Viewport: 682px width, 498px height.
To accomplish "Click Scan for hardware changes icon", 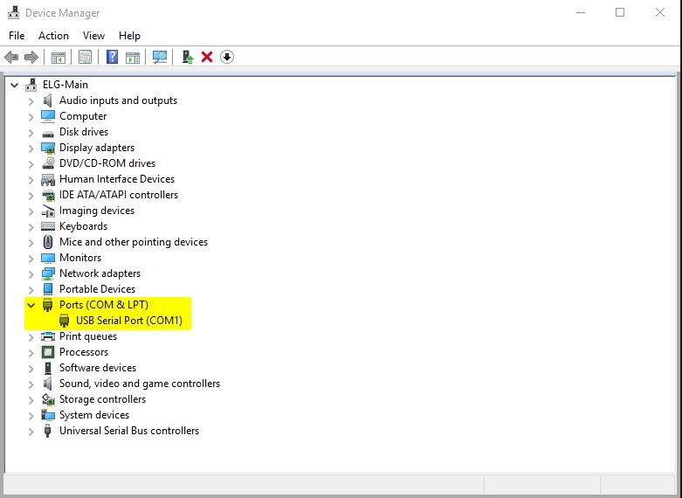I will coord(160,57).
